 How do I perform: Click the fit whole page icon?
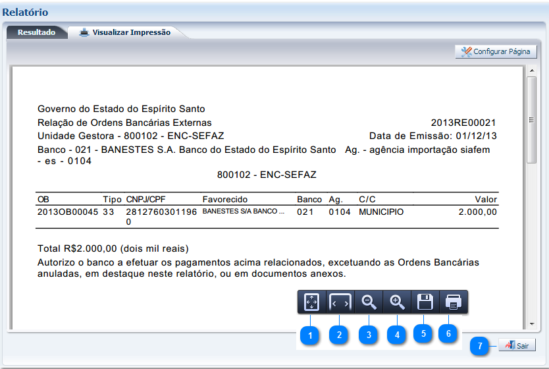click(x=311, y=302)
